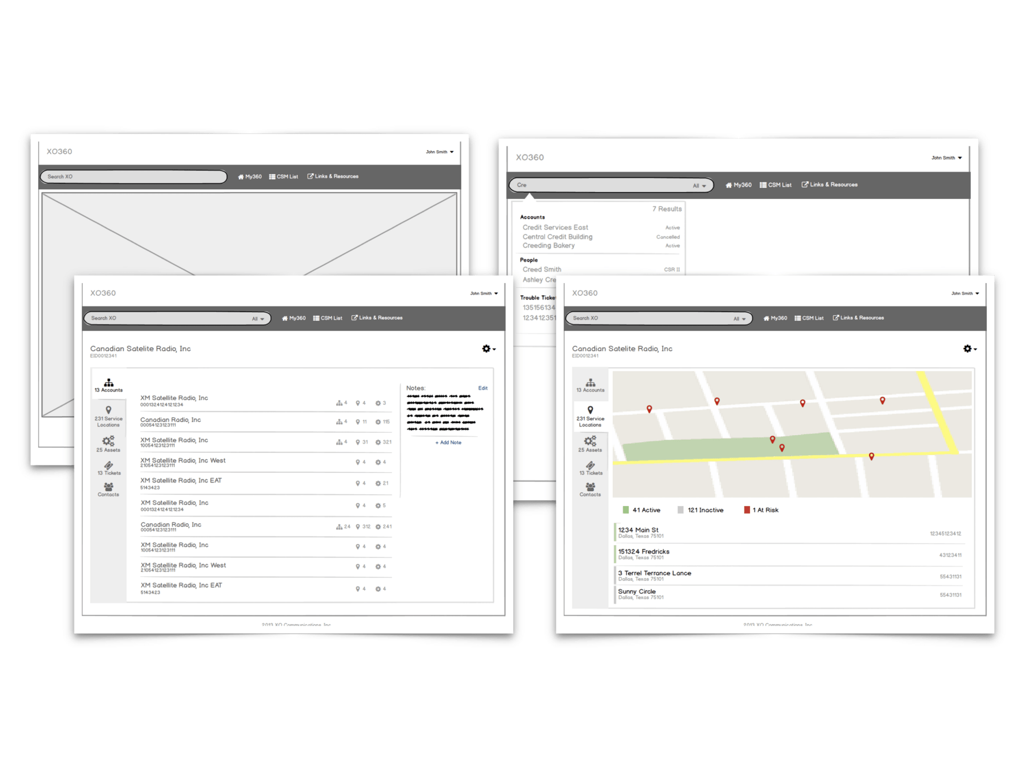Click assets gear icon on Canadian Radio 115 row
The image size is (1025, 772).
378,422
